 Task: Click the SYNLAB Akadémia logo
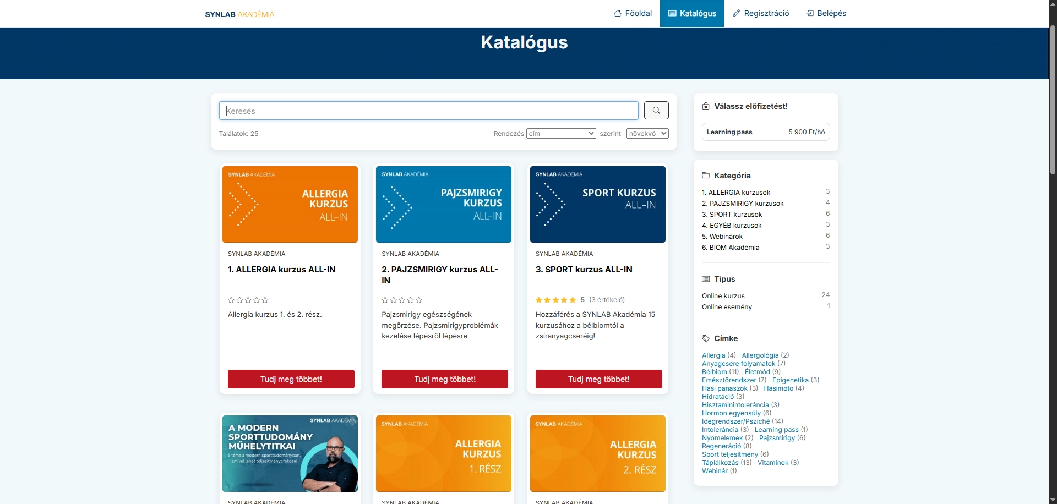coord(239,14)
